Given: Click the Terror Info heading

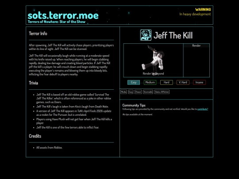Looking at the screenshot, I should (38, 34).
